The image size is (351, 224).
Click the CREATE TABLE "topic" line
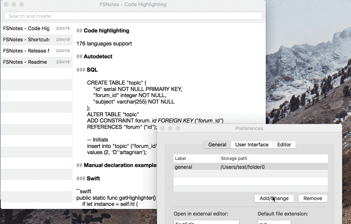(116, 83)
